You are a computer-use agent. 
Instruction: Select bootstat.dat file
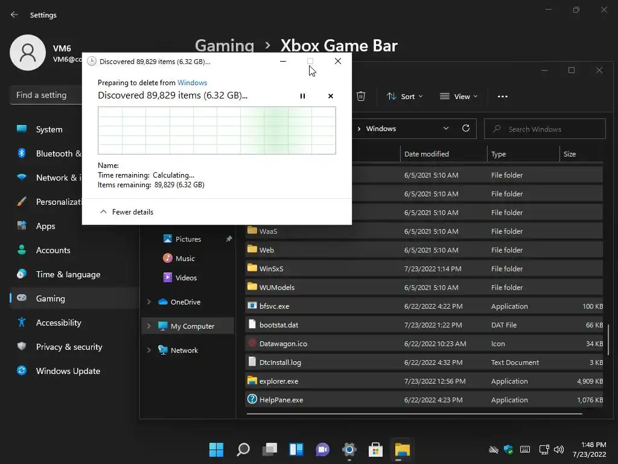click(424, 324)
